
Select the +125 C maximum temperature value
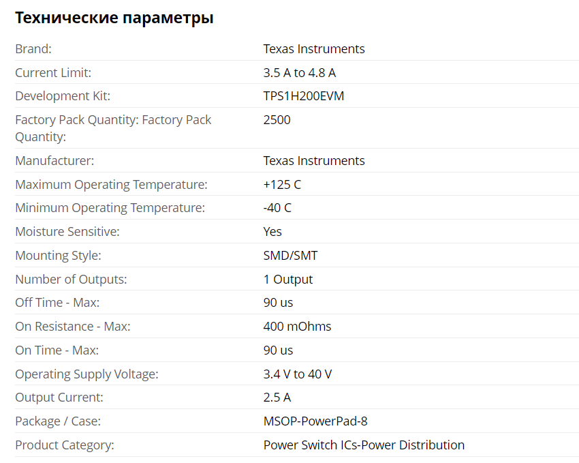click(x=282, y=185)
